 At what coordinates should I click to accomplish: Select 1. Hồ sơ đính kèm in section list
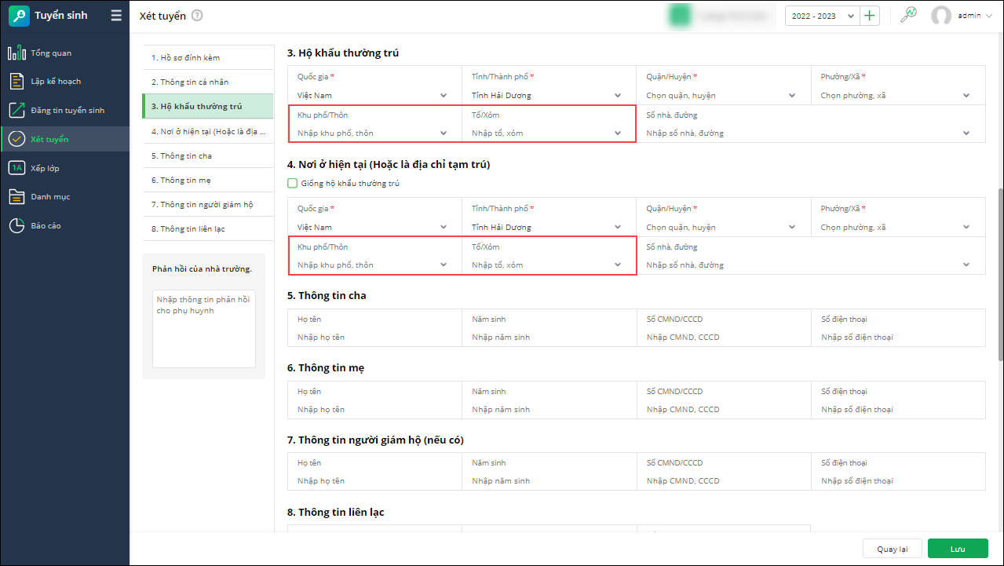click(185, 58)
